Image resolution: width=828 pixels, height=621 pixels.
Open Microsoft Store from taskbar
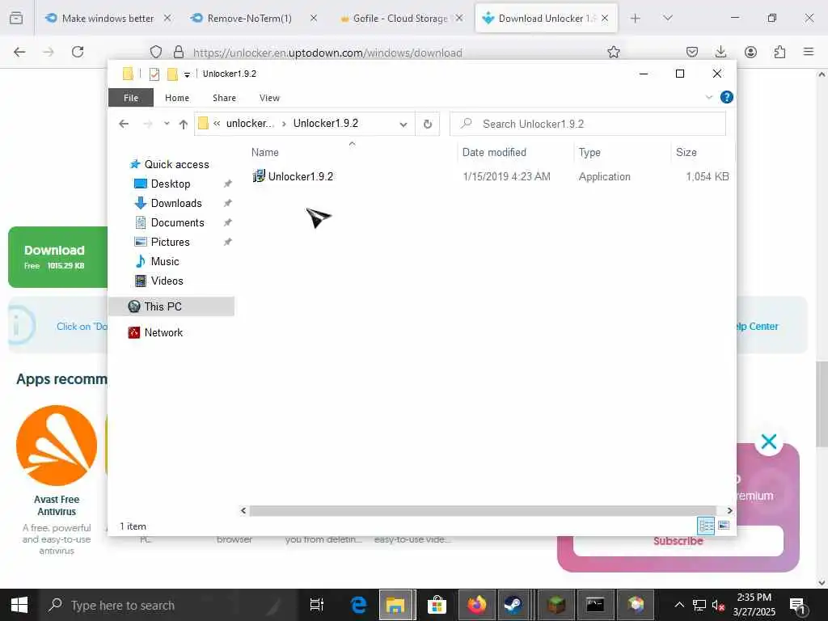click(437, 605)
